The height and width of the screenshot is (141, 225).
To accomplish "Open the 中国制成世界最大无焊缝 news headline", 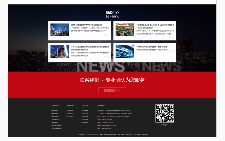I will (151, 47).
